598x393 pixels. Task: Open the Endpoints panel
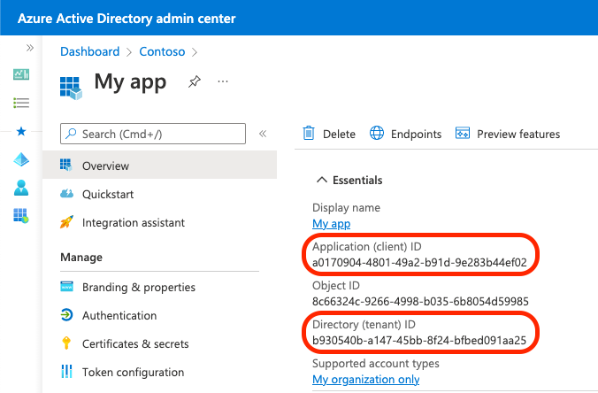point(405,134)
